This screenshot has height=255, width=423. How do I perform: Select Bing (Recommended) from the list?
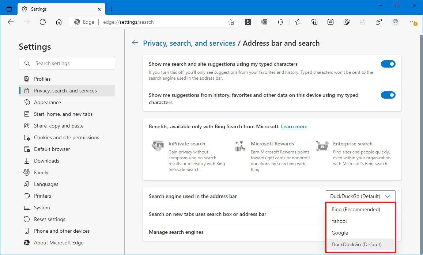coord(356,209)
